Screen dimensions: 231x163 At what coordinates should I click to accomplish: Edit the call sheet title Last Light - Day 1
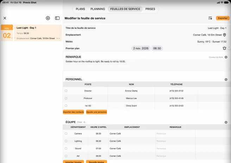pos(217,28)
